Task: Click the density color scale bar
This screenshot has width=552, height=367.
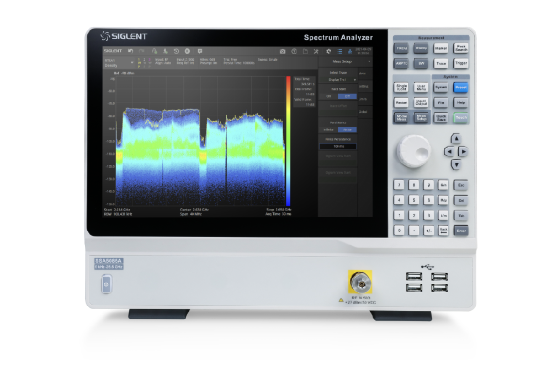Action: pyautogui.click(x=288, y=141)
